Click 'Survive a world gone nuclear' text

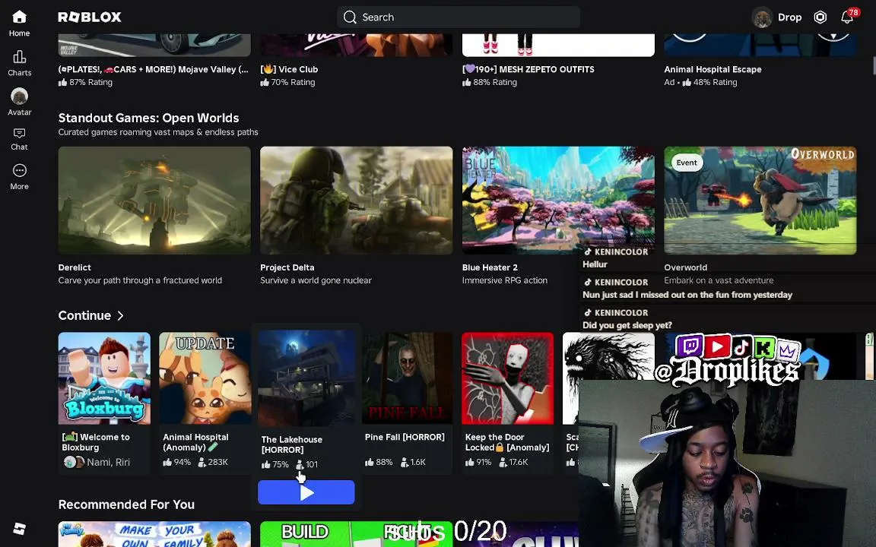coord(316,280)
